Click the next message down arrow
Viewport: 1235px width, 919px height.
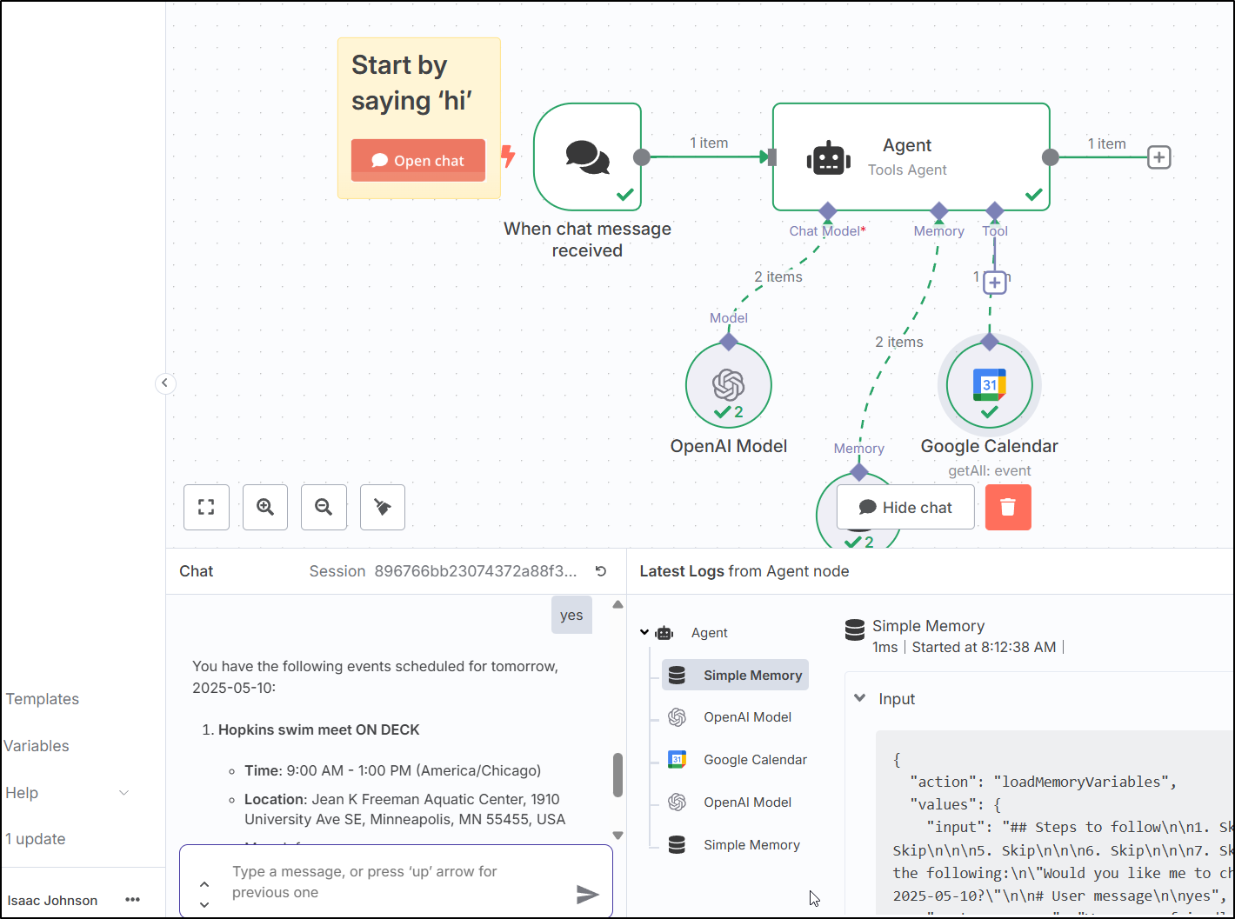point(204,904)
